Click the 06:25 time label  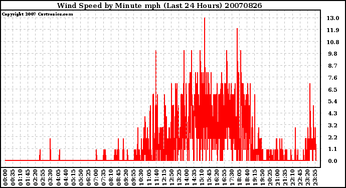88,178
